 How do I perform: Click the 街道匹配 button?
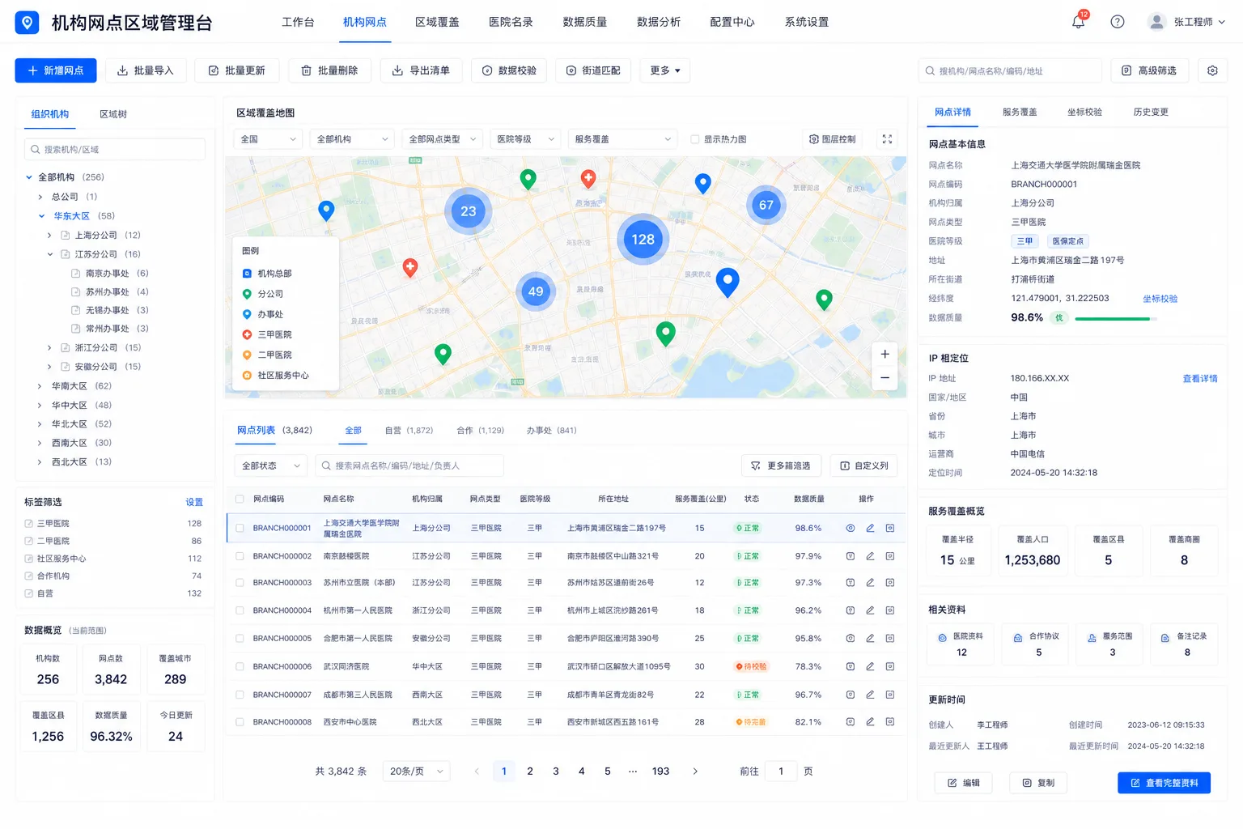click(x=593, y=70)
